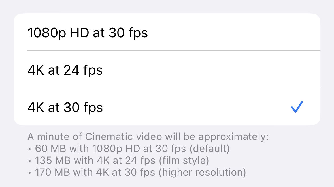Click the topmost option in the list
Screen dimensions: 334x187
pyautogui.click(x=88, y=33)
